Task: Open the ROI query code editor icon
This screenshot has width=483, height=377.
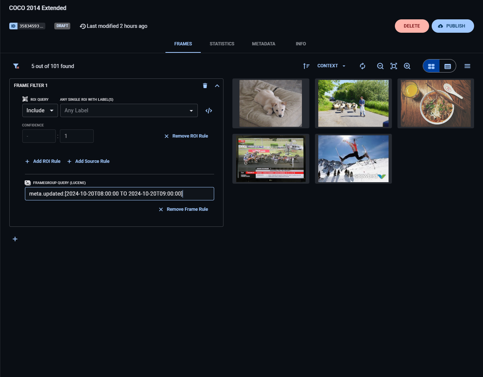Action: point(209,111)
